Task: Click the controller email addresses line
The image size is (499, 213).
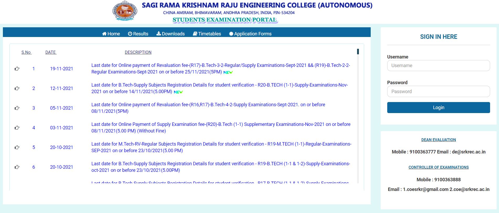Action: 438,189
